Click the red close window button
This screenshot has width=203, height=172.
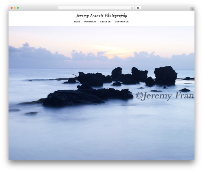tap(12, 8)
